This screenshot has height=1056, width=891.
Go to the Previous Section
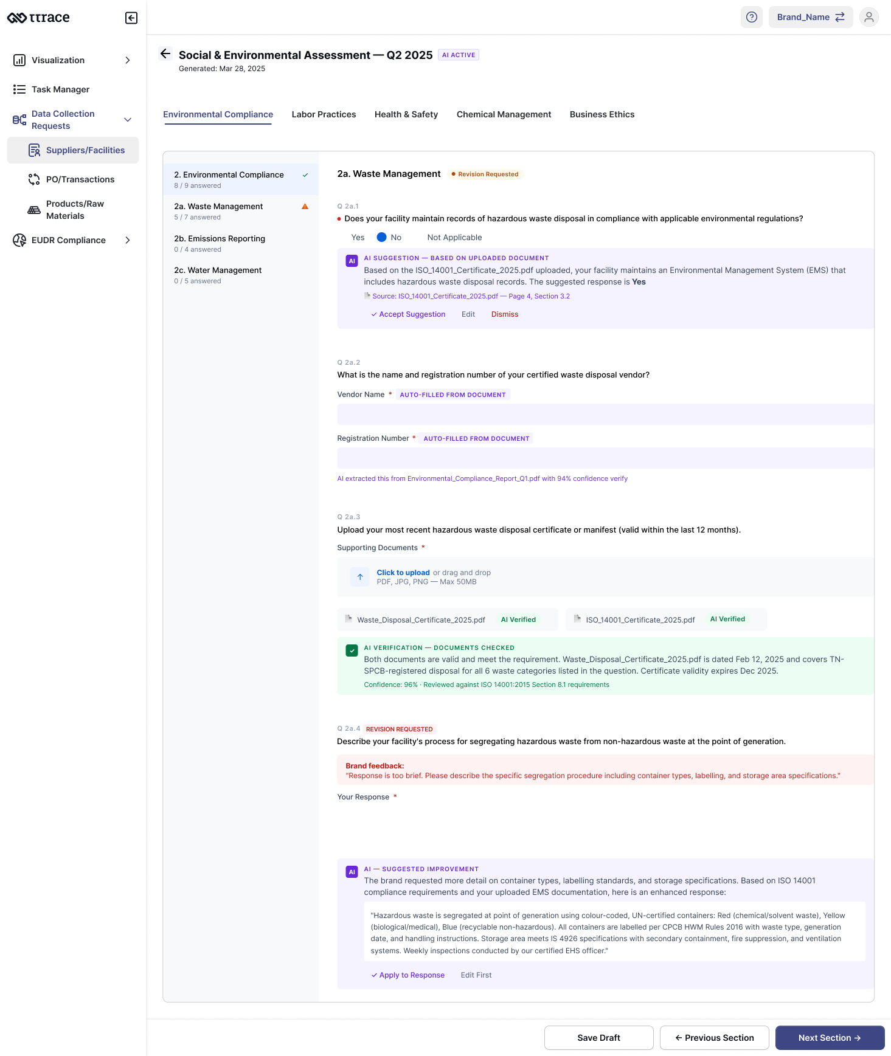(x=715, y=1038)
